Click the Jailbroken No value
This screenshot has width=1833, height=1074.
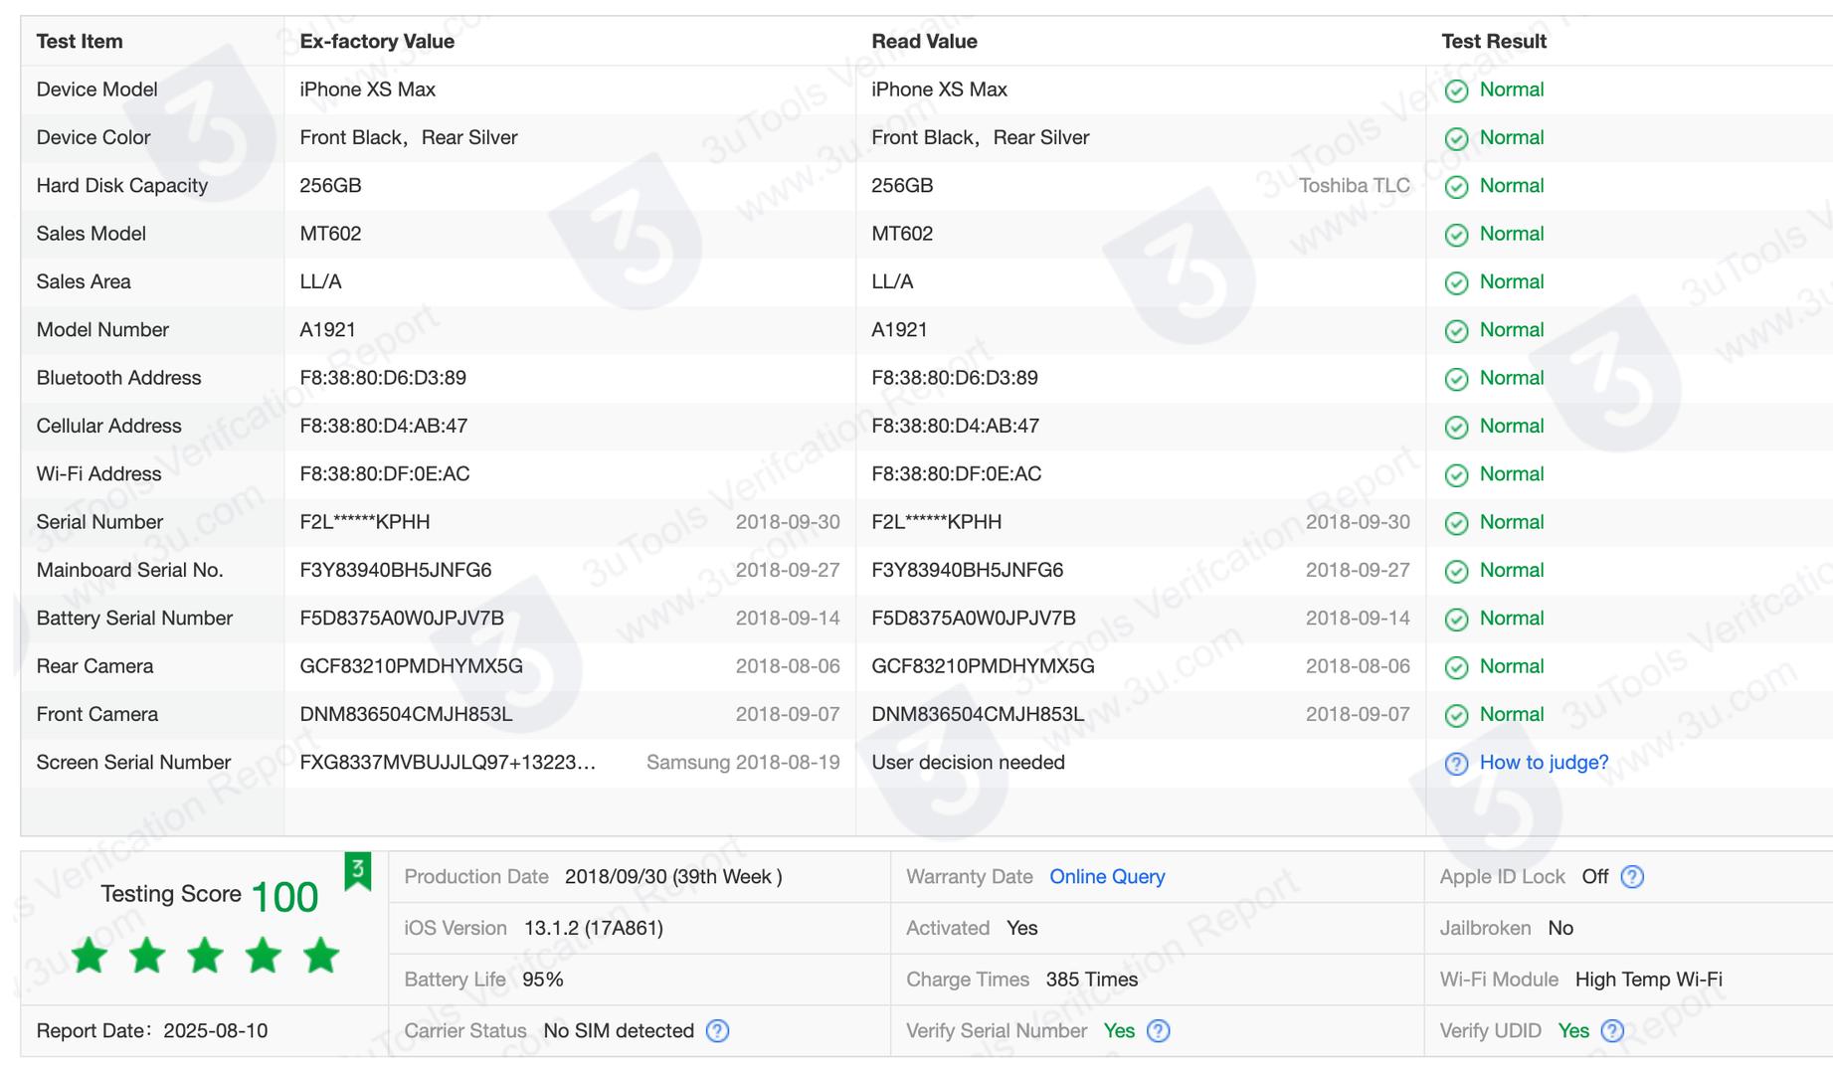click(1560, 929)
